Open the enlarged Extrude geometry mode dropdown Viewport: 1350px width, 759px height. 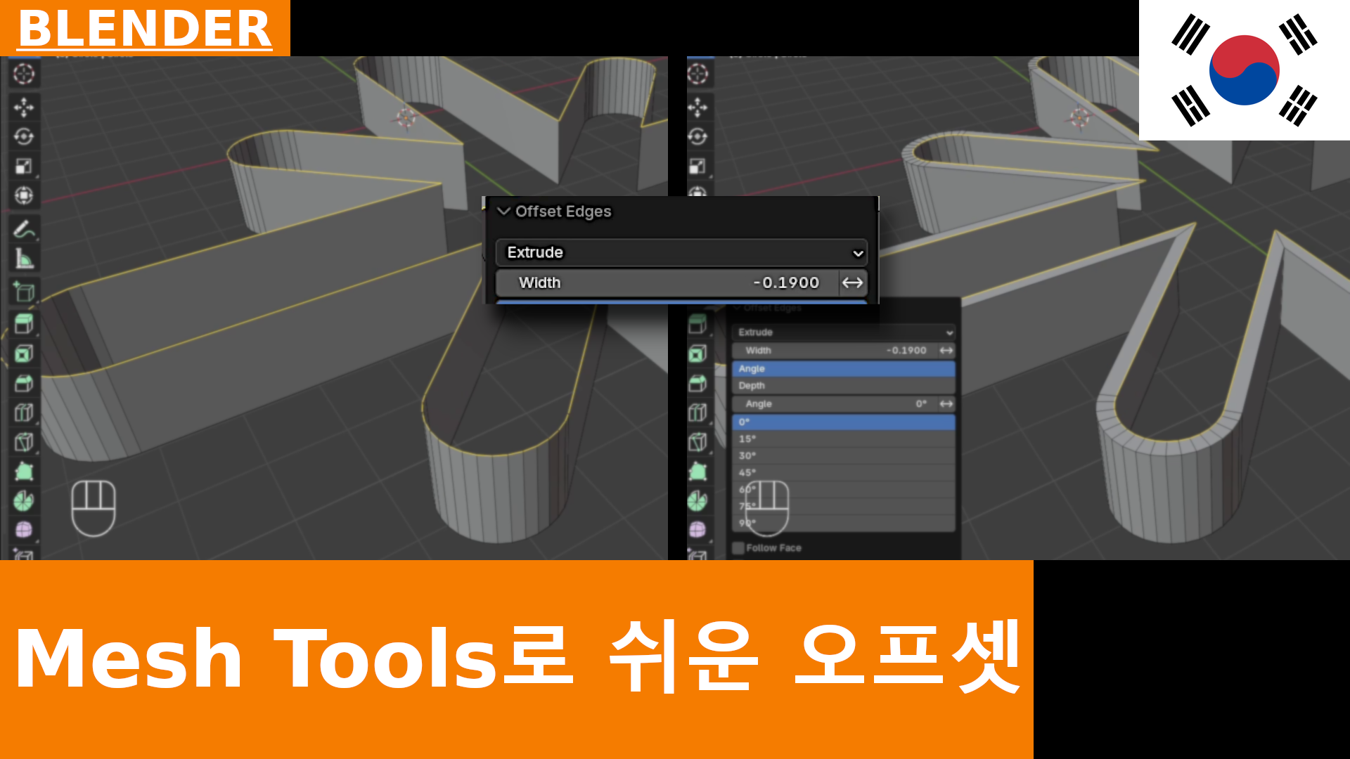click(681, 252)
